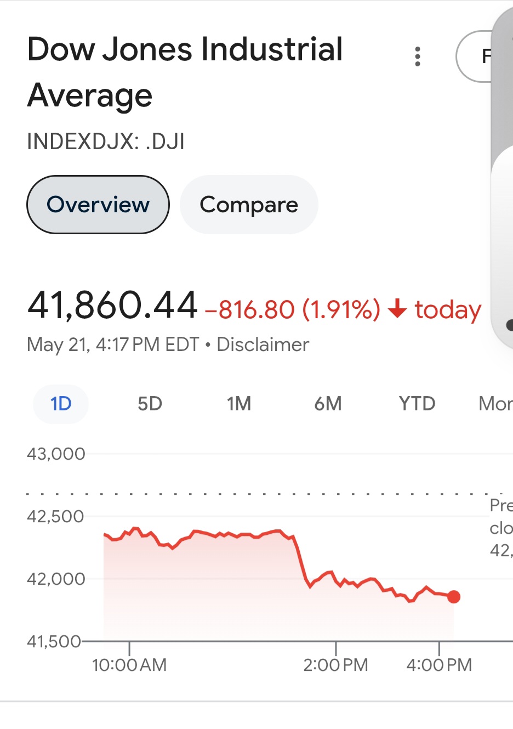Select the YTD time range

coord(417,404)
